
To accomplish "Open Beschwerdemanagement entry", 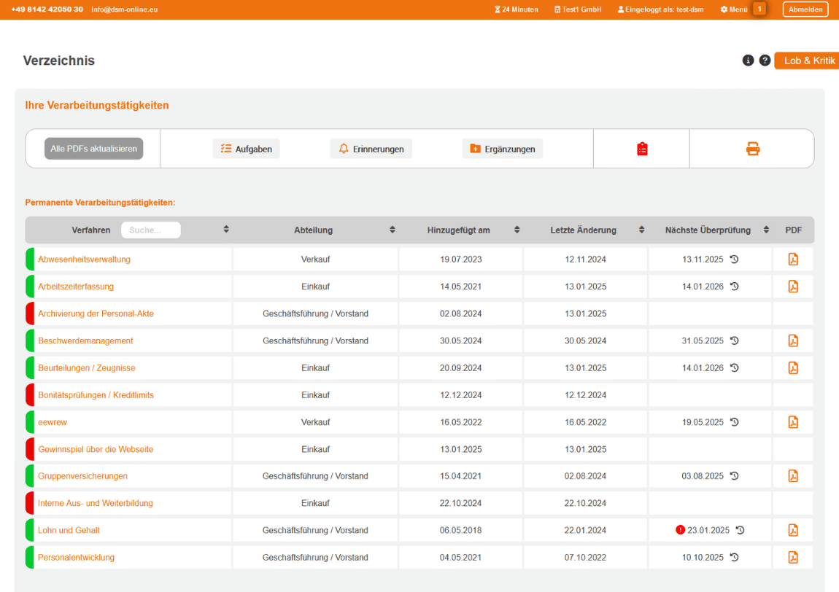I will pos(85,340).
